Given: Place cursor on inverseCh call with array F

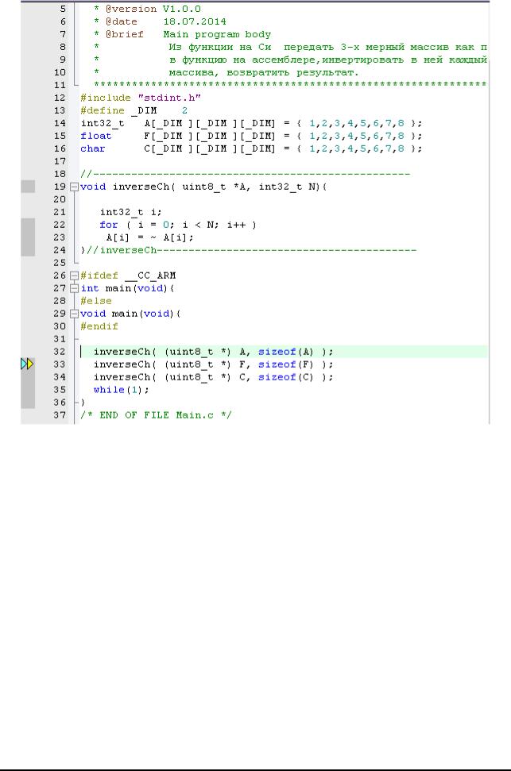Looking at the screenshot, I should pos(213,364).
